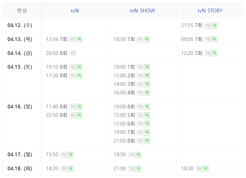Click the 13:56 7회 entry under tvN
This screenshot has width=246, height=178.
(x=57, y=39)
